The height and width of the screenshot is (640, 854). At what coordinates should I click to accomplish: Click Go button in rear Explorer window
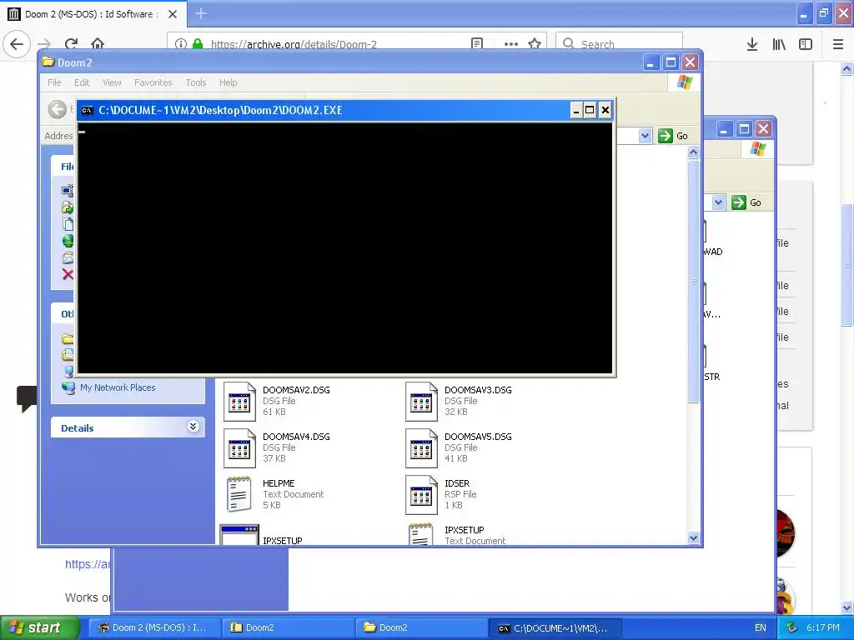tap(746, 202)
